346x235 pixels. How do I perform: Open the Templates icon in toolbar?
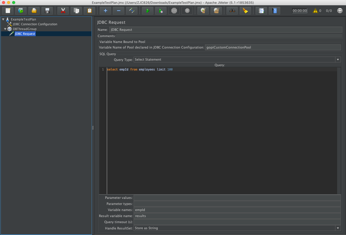21,11
